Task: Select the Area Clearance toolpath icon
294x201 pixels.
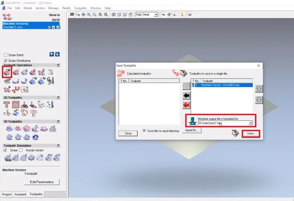Action: pyautogui.click(x=16, y=105)
